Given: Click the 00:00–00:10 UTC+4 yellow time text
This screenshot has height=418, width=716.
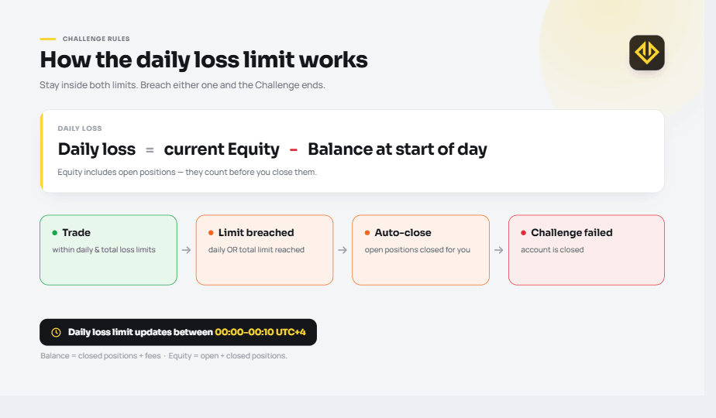Looking at the screenshot, I should 260,332.
